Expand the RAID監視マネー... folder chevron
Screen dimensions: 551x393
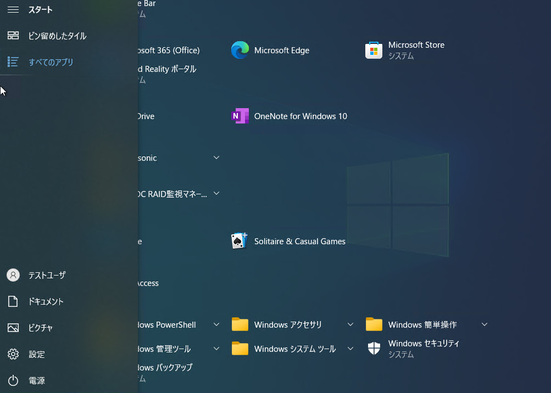click(x=216, y=193)
